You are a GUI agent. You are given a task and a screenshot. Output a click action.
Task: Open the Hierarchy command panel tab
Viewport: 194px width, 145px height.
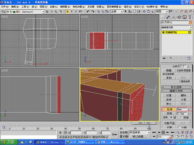(x=173, y=17)
